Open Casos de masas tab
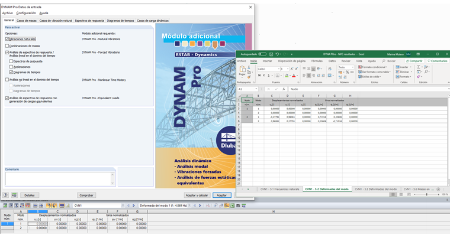 coord(27,21)
